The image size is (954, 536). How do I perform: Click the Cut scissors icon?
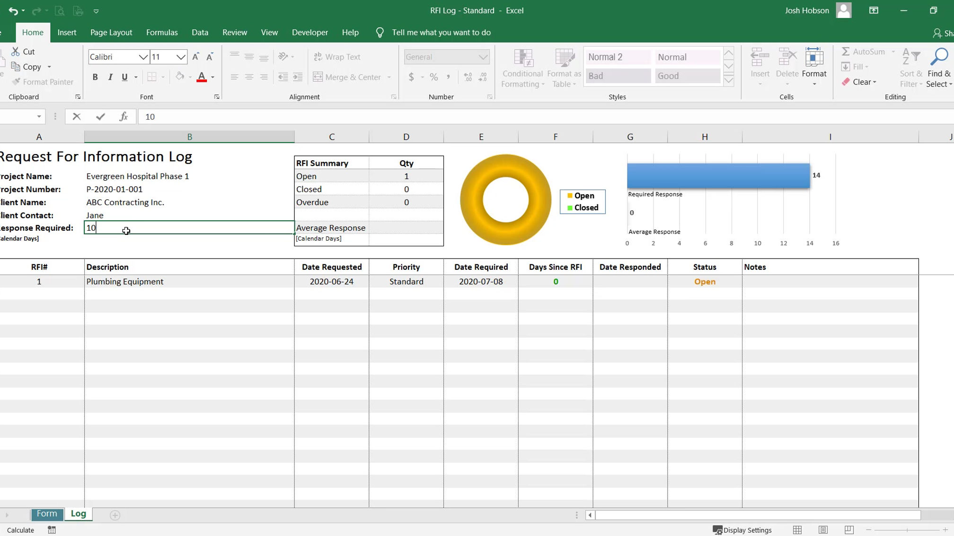[x=16, y=52]
